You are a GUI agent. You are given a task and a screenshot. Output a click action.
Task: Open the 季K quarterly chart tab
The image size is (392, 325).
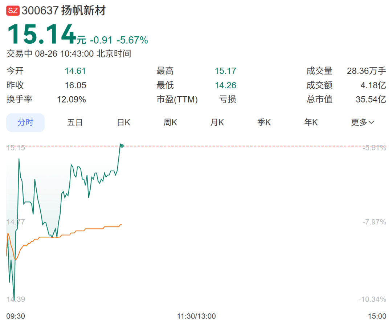(x=264, y=123)
